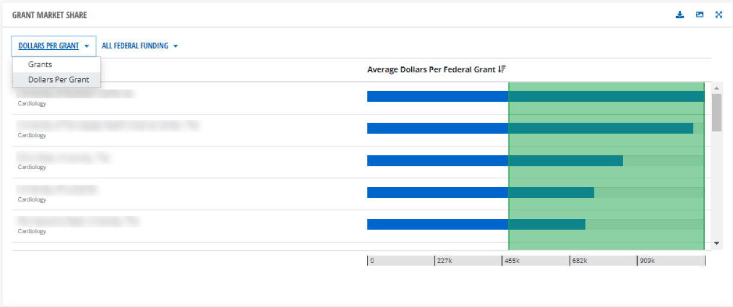Click the Grant Market Share title
733x307 pixels.
[x=50, y=15]
